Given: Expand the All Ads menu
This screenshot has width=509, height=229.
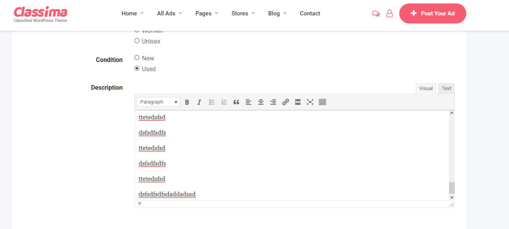Looking at the screenshot, I should coord(169,14).
